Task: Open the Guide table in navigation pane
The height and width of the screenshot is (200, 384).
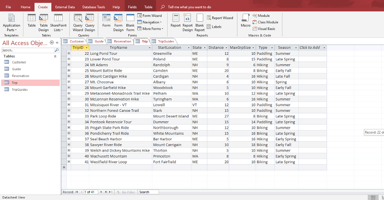Action: point(16,69)
